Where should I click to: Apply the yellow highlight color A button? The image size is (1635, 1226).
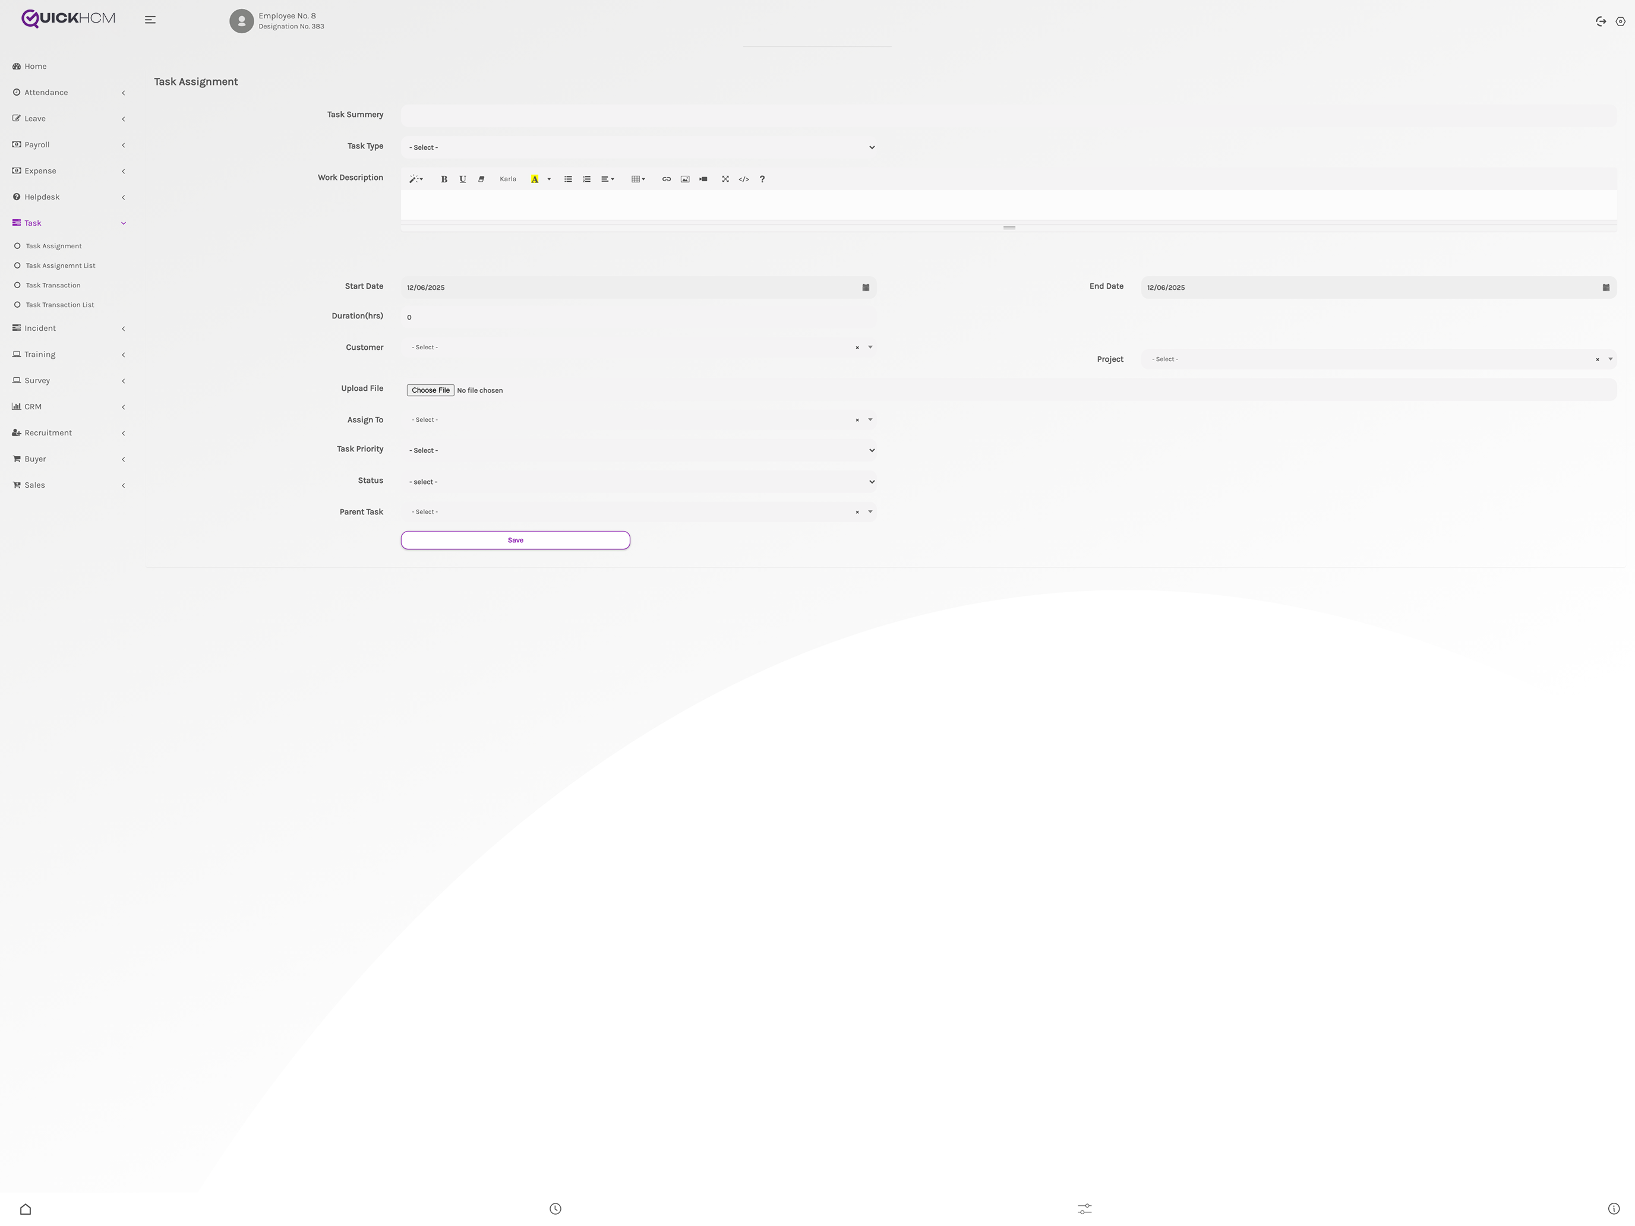point(535,179)
